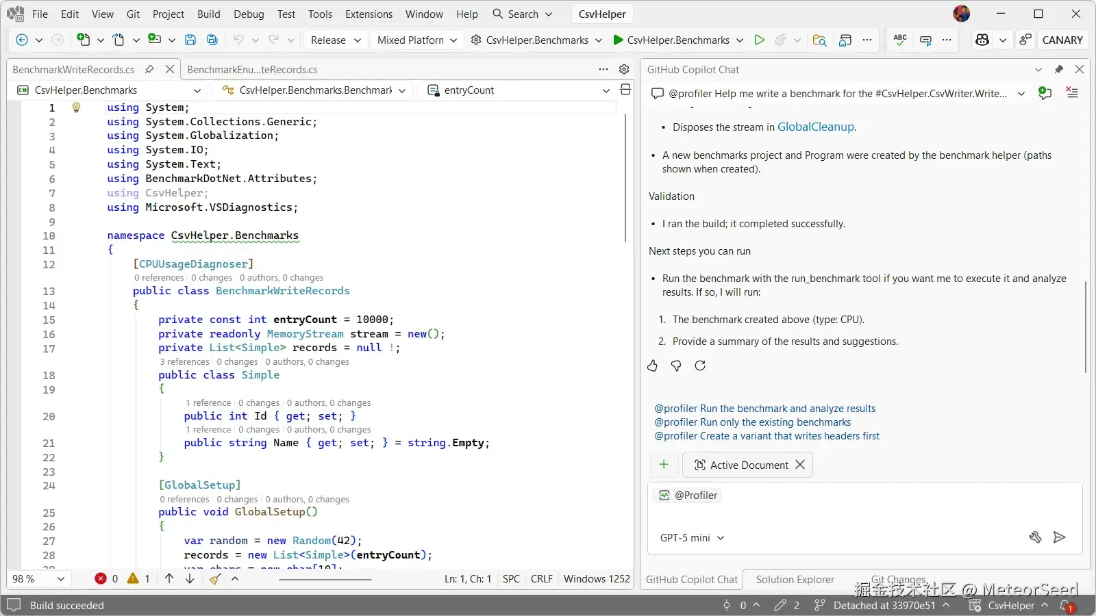
Task: Give thumbs up to Copilot response
Action: (652, 365)
